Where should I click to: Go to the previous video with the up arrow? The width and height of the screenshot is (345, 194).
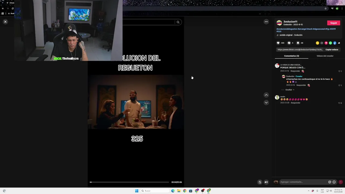pyautogui.click(x=266, y=95)
